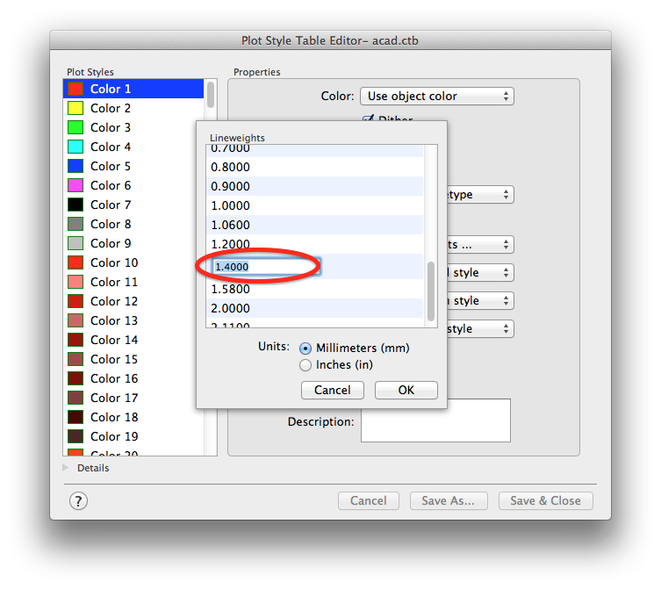
Task: Open the Color dropdown showing Use object color
Action: [437, 97]
